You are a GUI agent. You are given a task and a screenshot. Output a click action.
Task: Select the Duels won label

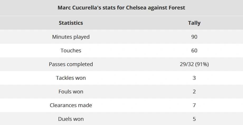(71, 119)
